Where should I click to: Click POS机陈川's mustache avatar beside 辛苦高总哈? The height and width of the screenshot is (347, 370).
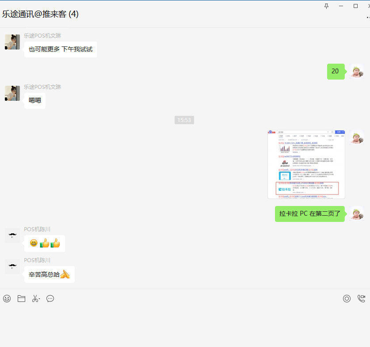tap(12, 267)
